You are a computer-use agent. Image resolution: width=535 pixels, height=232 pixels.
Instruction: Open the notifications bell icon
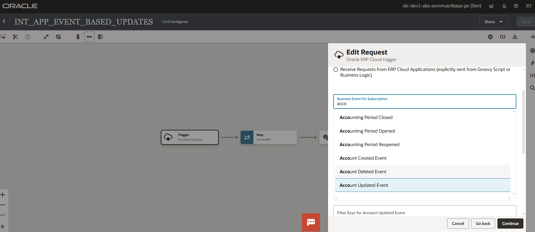pos(504,6)
